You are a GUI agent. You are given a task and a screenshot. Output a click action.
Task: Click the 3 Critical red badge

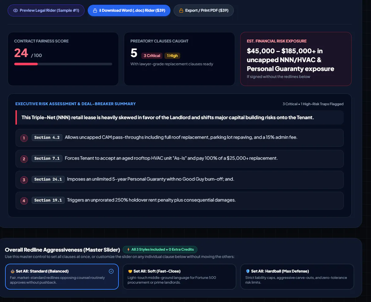152,56
